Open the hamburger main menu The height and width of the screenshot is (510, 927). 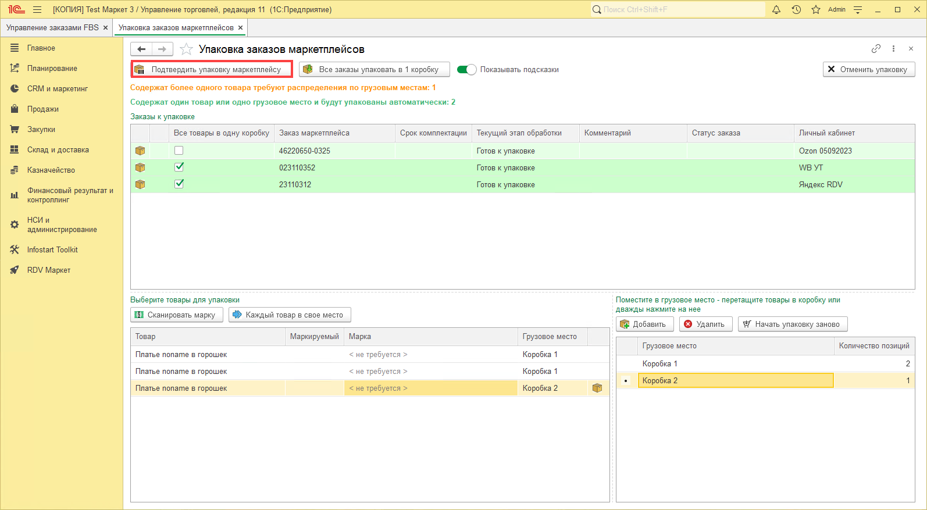37,9
